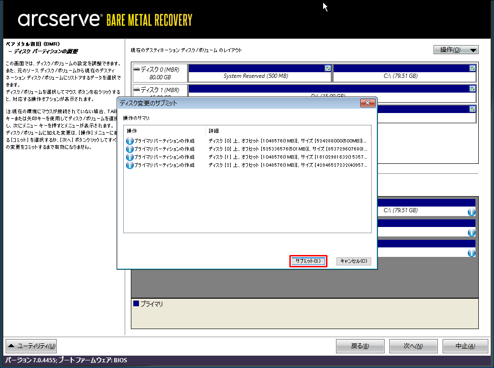Select the ディスク 0 (MBR) disk icon

pos(137,69)
